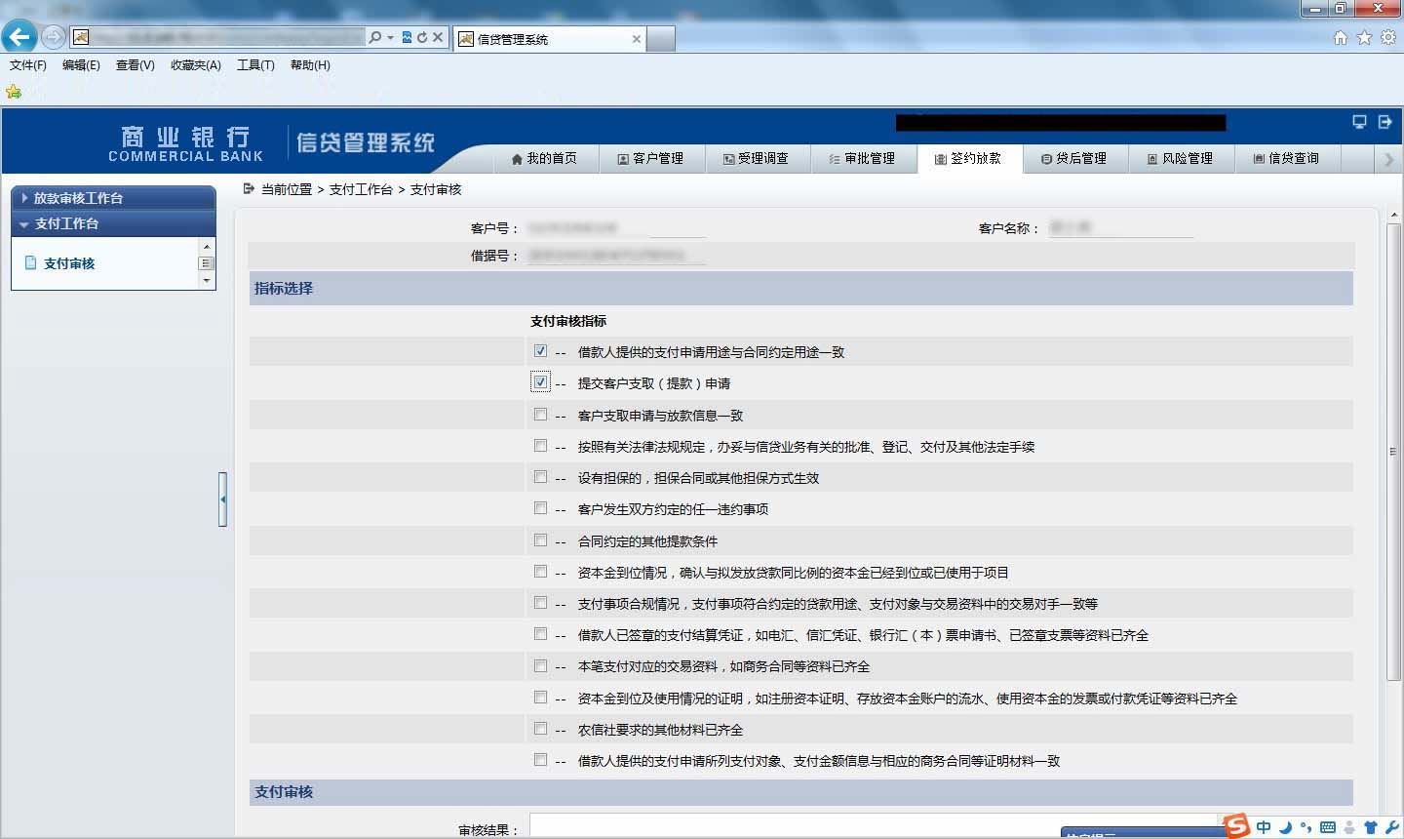Check 借款人已签章的支付结算凭证 indicator

pyautogui.click(x=540, y=633)
